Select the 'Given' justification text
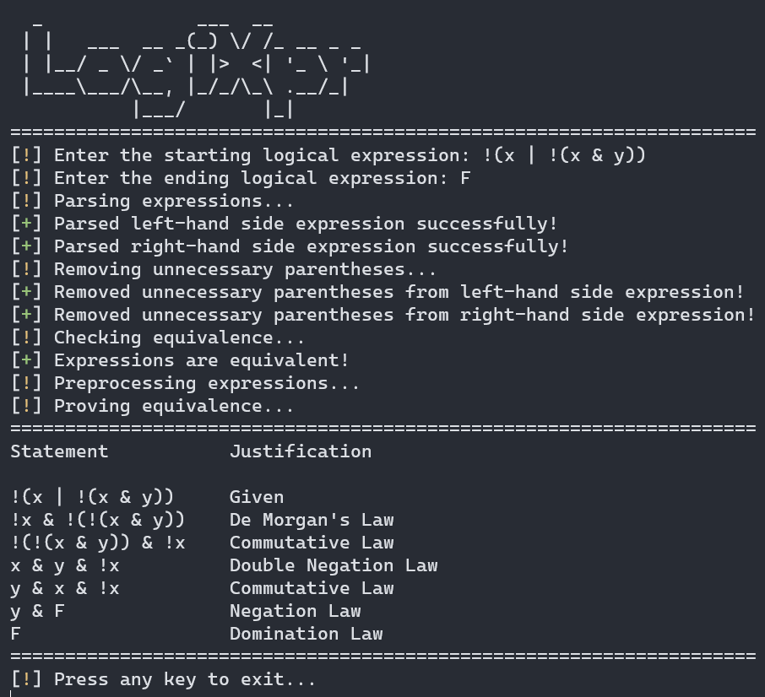 pos(257,497)
